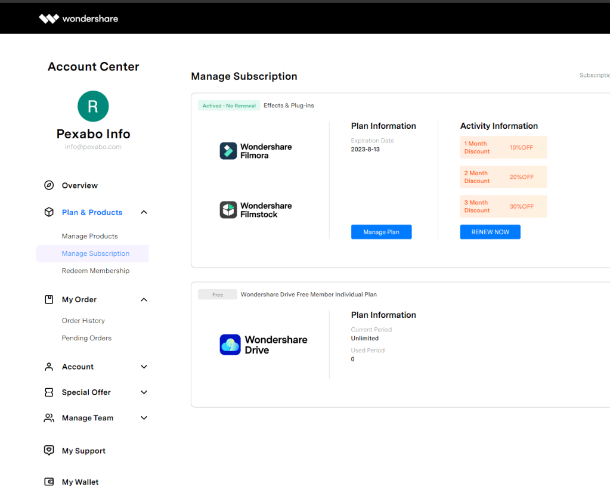Click the Actived - No Renewal badge
The image size is (610, 502).
(x=229, y=106)
